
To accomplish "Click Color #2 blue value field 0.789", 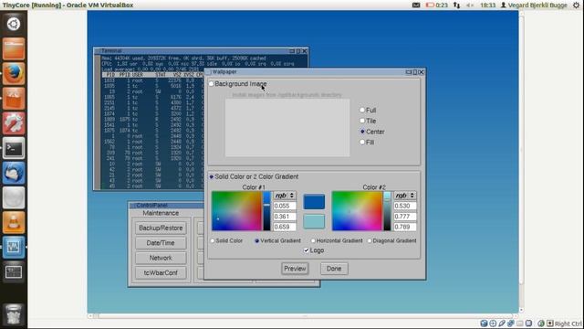I will 405,227.
